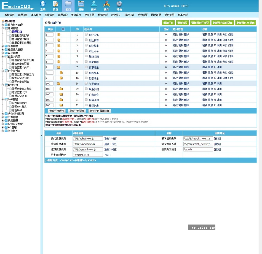
Task: Click the 修改栏目顺序 button
Action: pyautogui.click(x=57, y=111)
